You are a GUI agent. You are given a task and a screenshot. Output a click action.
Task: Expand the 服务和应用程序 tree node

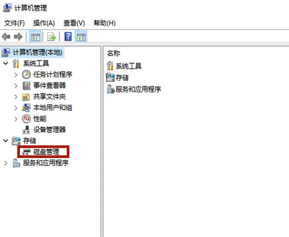(x=6, y=163)
